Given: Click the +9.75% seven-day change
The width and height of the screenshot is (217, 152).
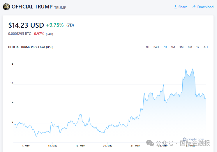Looking at the screenshot, I should coord(55,25).
